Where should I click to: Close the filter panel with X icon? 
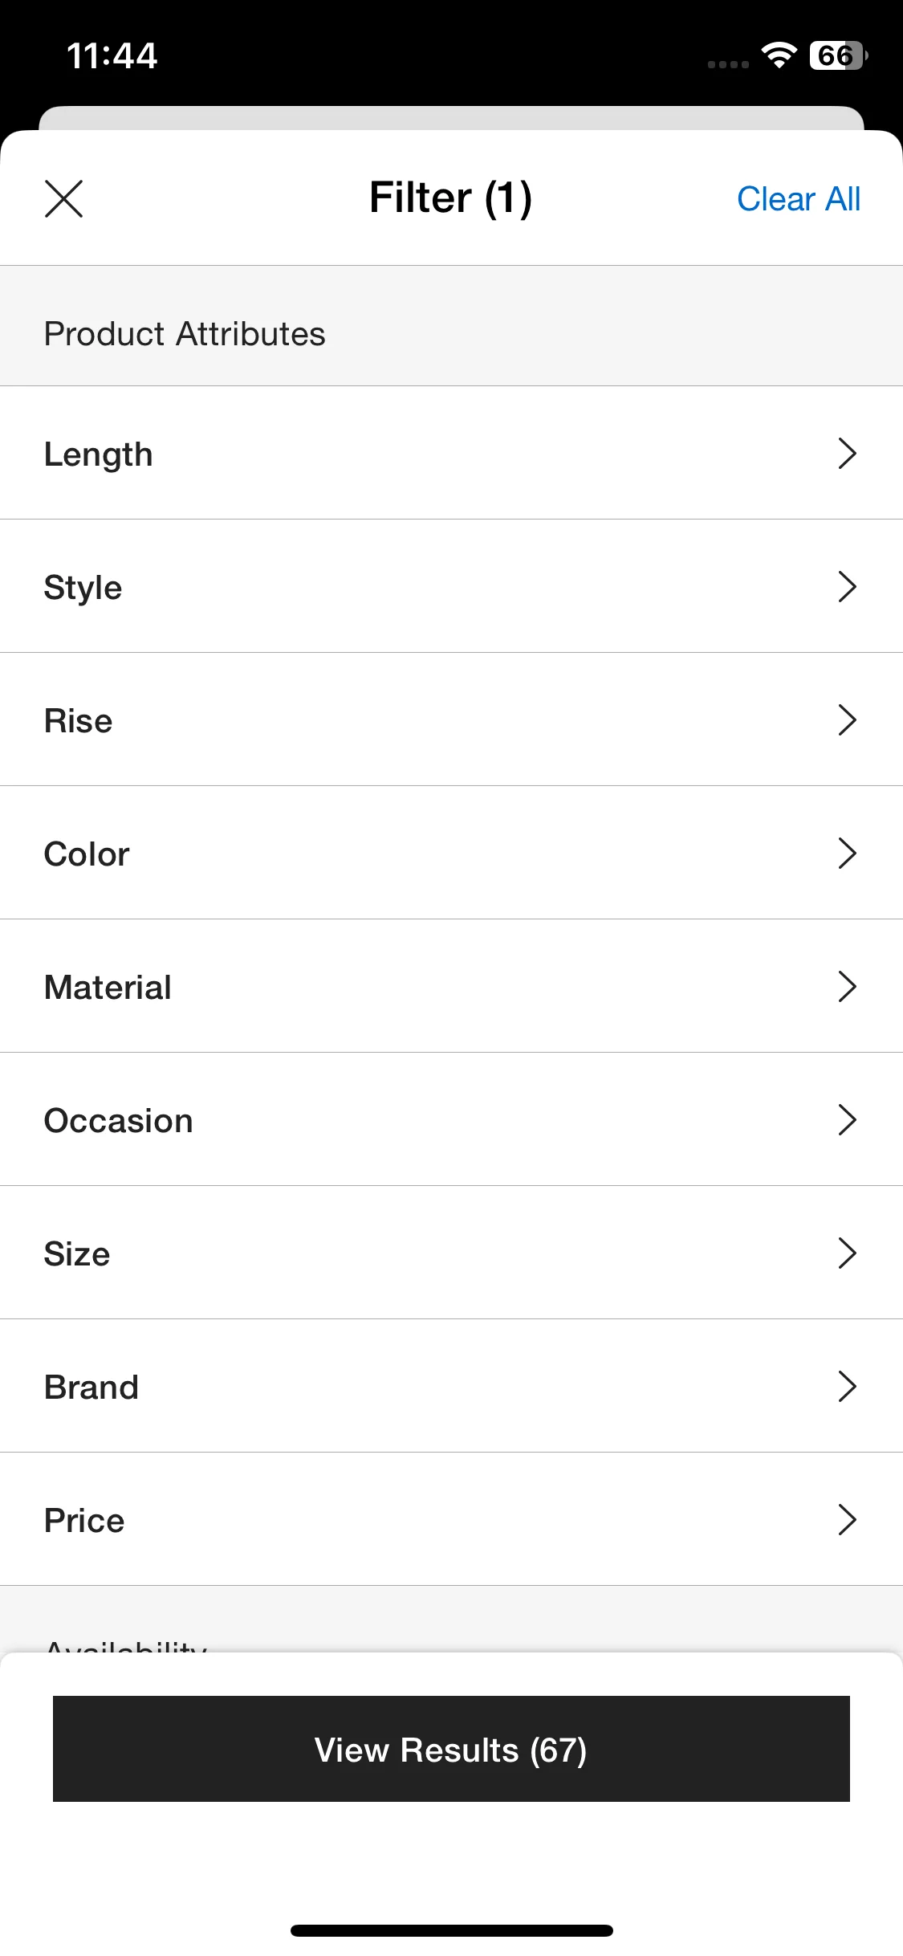tap(63, 198)
